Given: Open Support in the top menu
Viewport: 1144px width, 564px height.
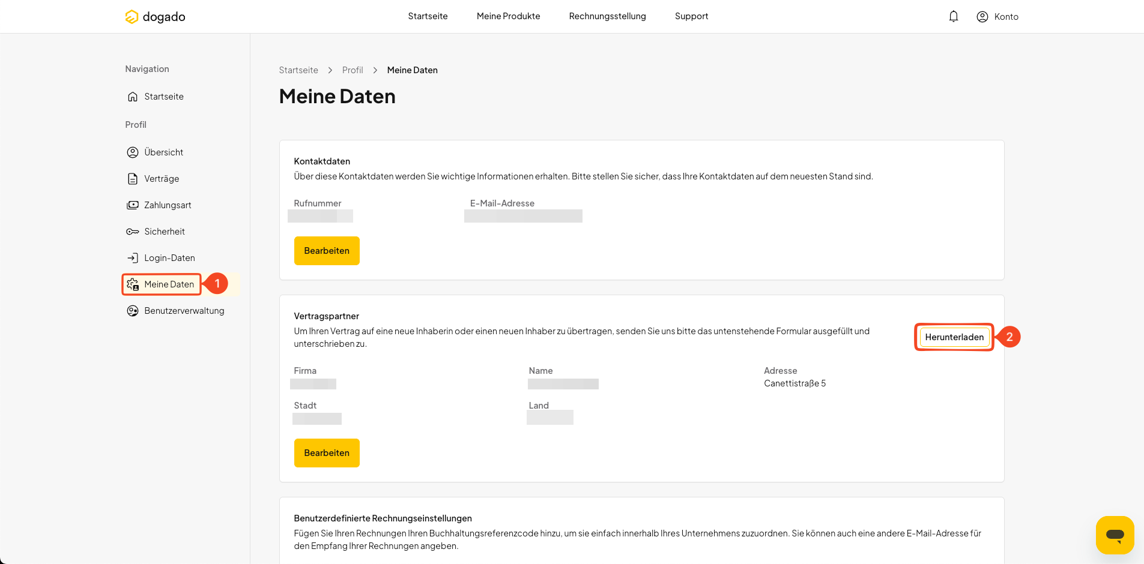Looking at the screenshot, I should (691, 16).
